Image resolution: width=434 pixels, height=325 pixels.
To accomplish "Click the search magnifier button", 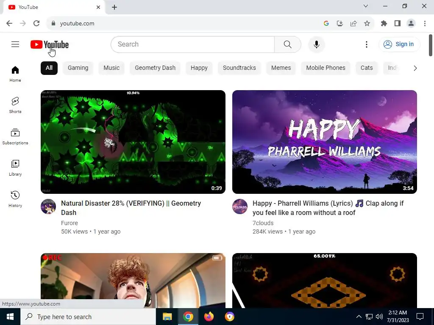I will point(288,44).
